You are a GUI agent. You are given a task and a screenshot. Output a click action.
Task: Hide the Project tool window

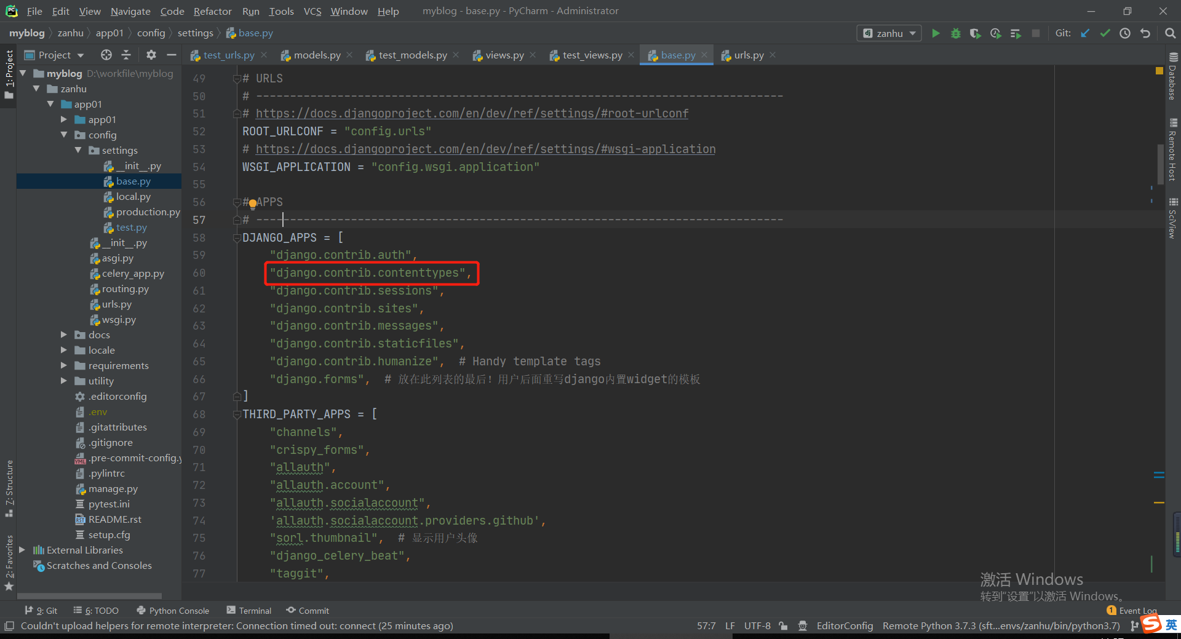click(x=172, y=55)
